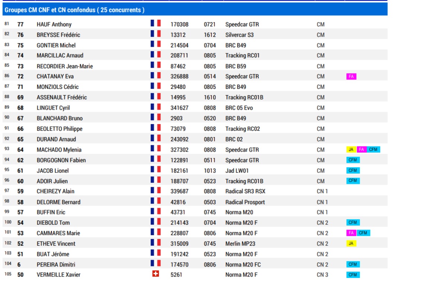The image size is (442, 285).
Task: Click the pink FA badge for CAMMARES Marie
Action: 351,233
